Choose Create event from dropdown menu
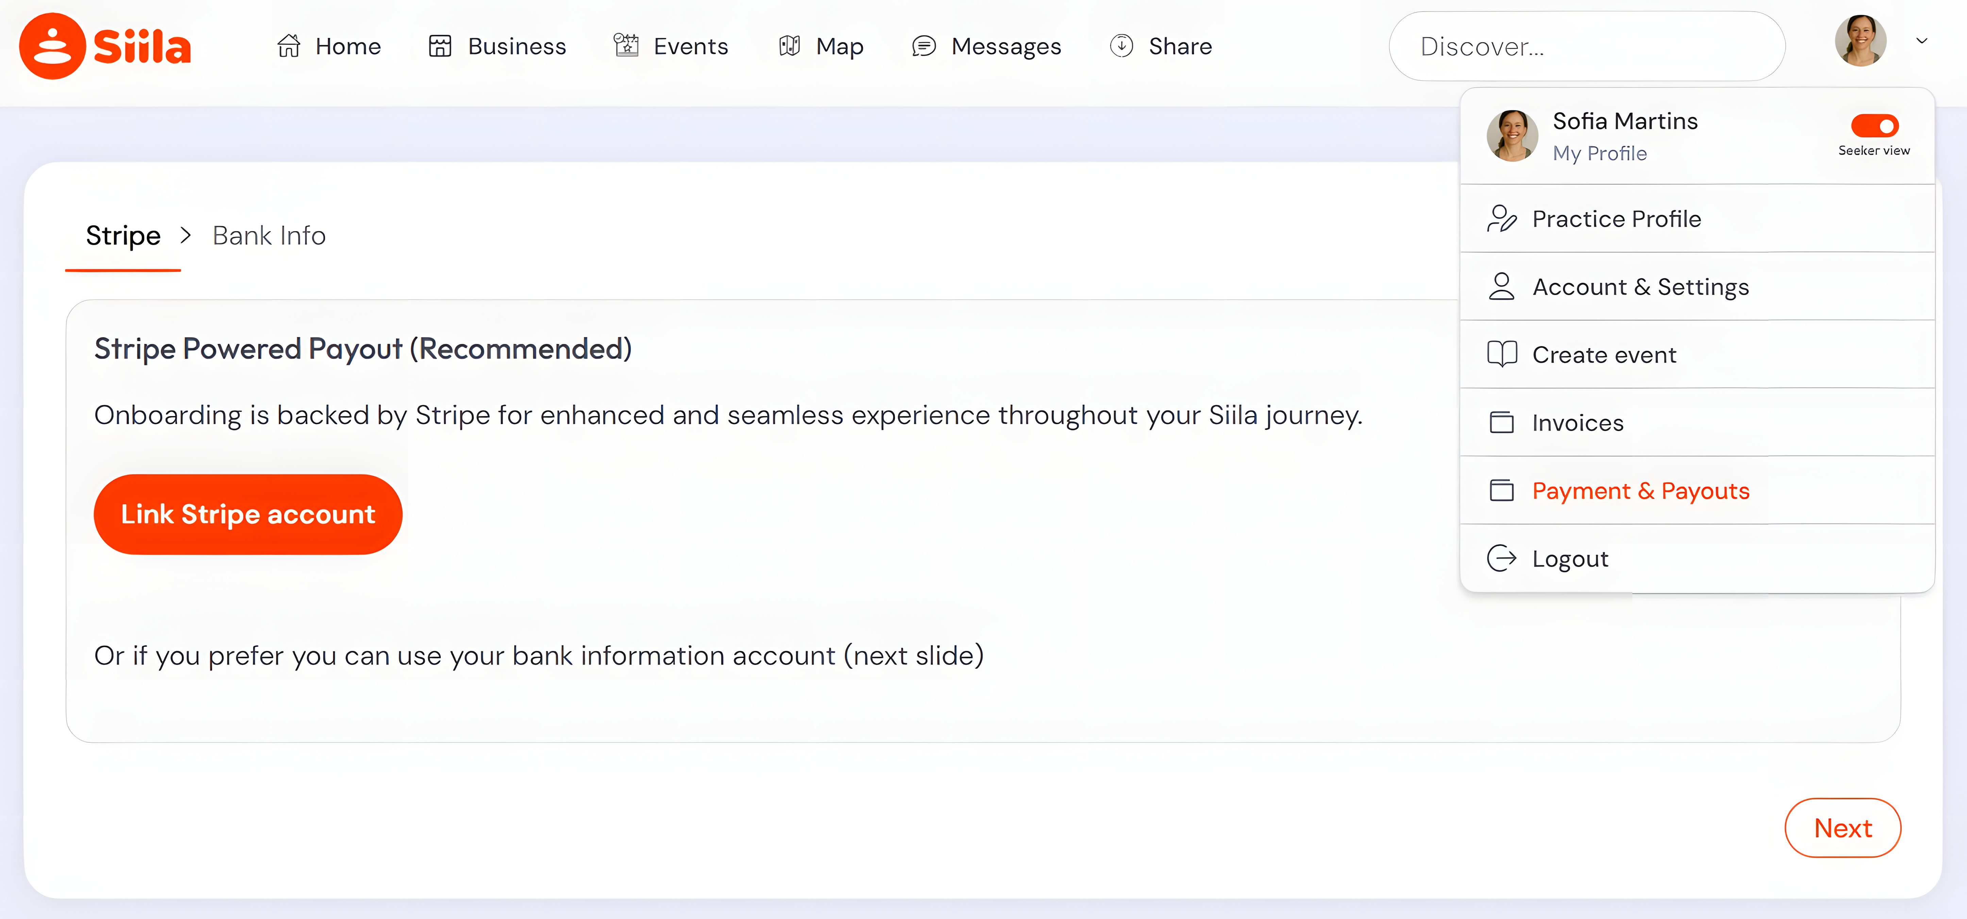Screen dimensions: 1967x919 pos(1697,354)
